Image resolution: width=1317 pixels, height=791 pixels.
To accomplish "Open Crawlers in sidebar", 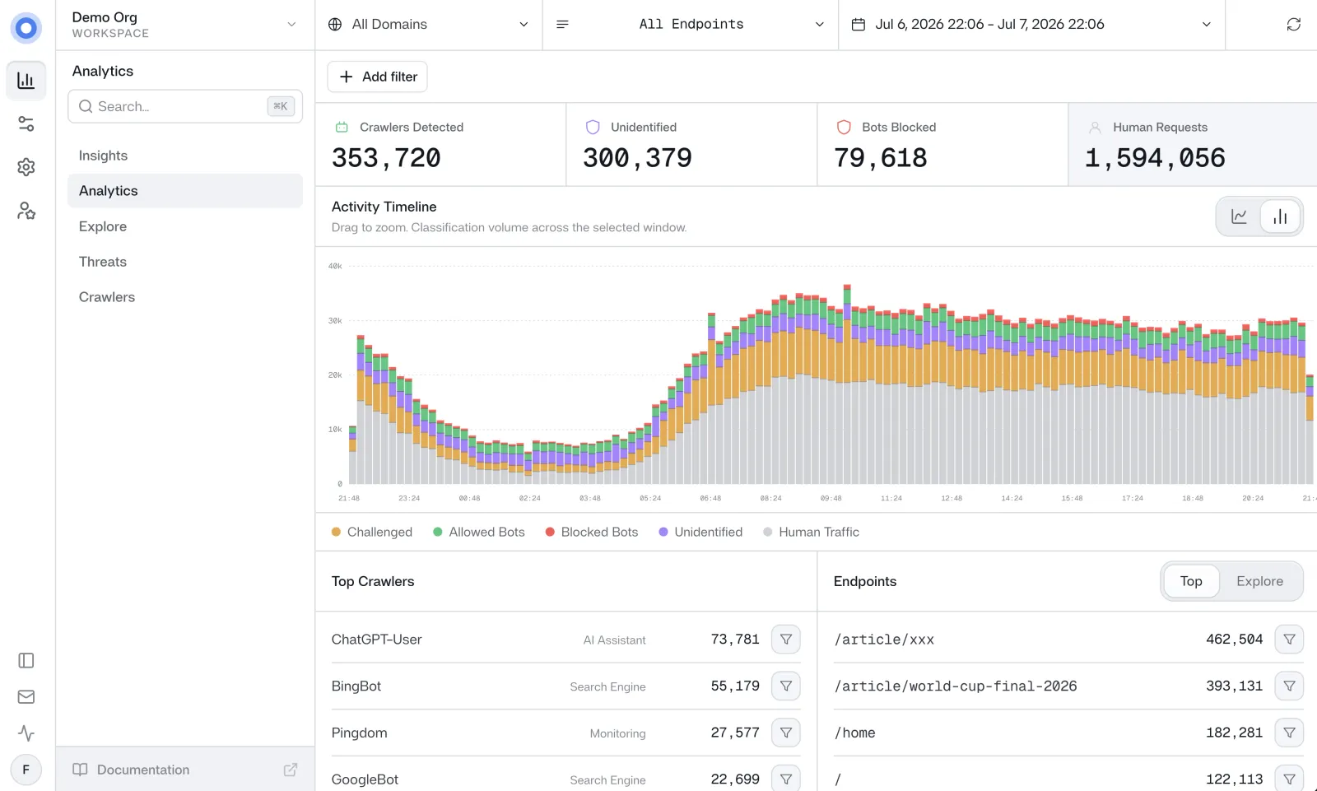I will tap(185, 297).
